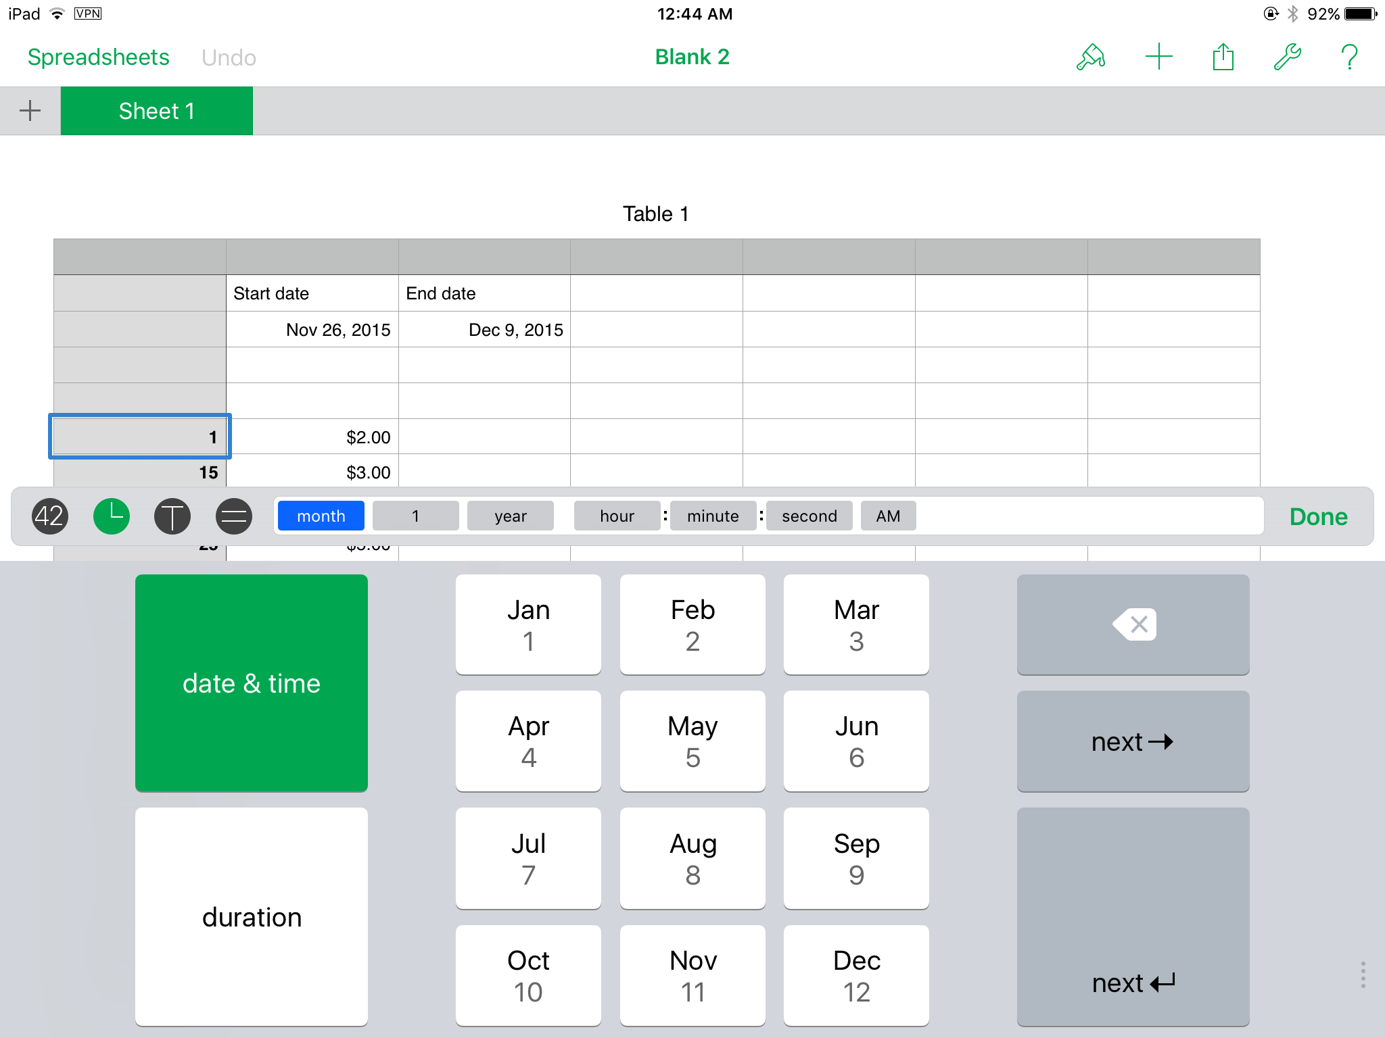This screenshot has height=1038, width=1385.
Task: Select the End date header cell
Action: pyautogui.click(x=484, y=293)
